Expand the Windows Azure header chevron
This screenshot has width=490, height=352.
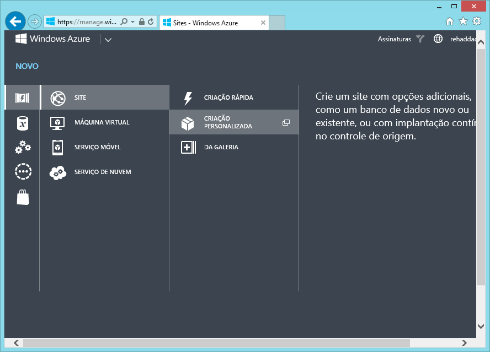108,40
